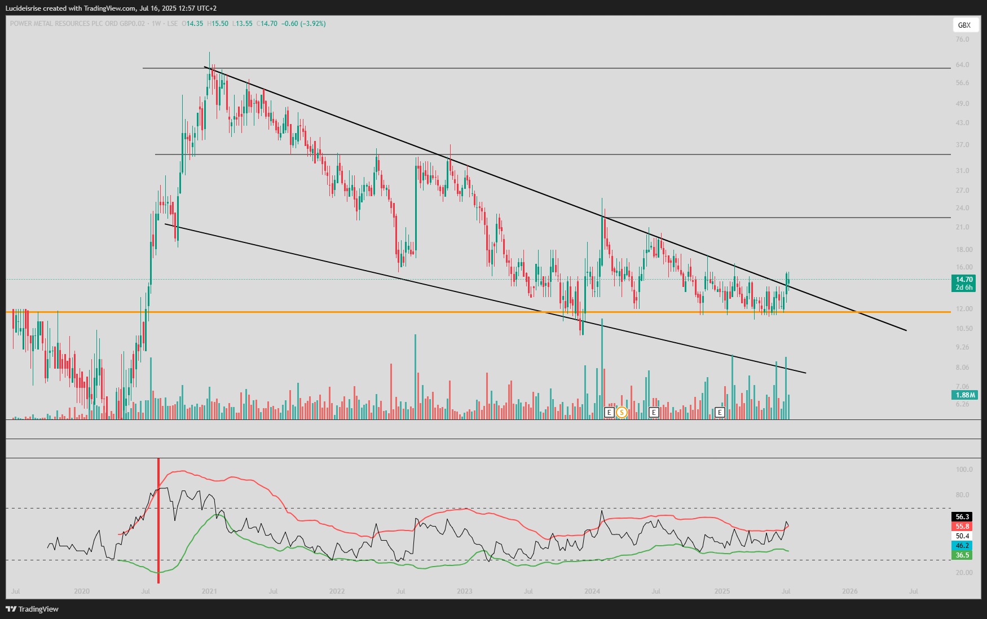Click the first E earnings marker near 2024
The height and width of the screenshot is (619, 987).
[609, 412]
